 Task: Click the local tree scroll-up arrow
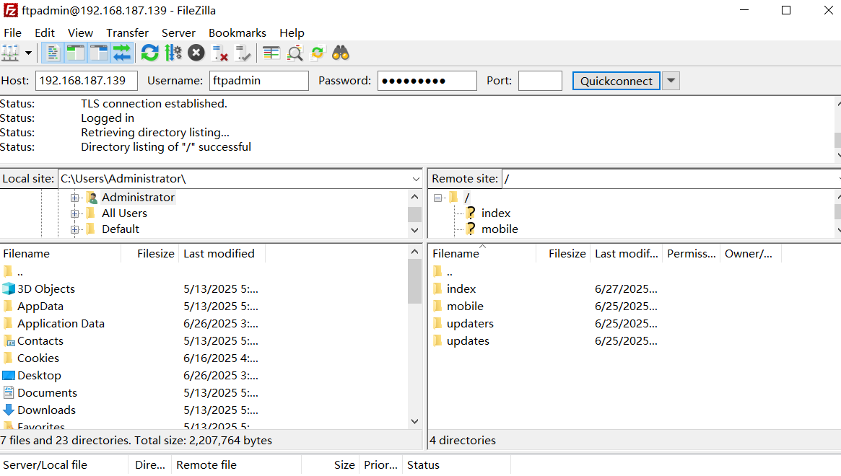tap(414, 197)
